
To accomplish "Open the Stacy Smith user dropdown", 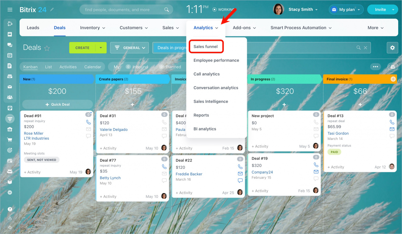I will (303, 9).
